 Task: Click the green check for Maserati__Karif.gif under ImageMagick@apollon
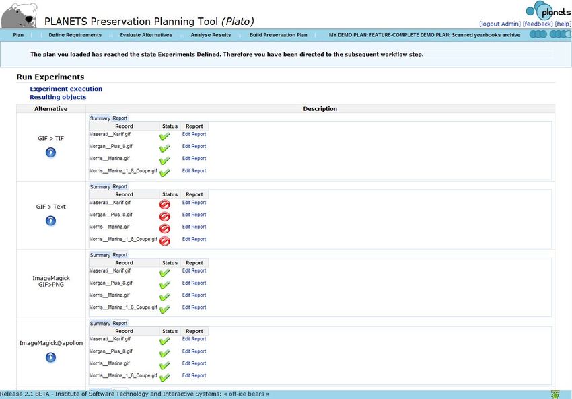[164, 341]
